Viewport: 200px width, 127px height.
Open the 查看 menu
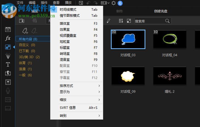[56, 3]
